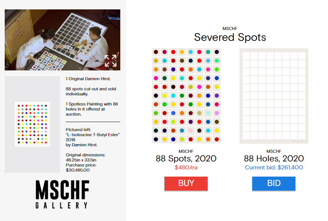Viewport: 328px width, 221px height.
Task: Click the "88 Holes, 2020" title
Action: [274, 159]
